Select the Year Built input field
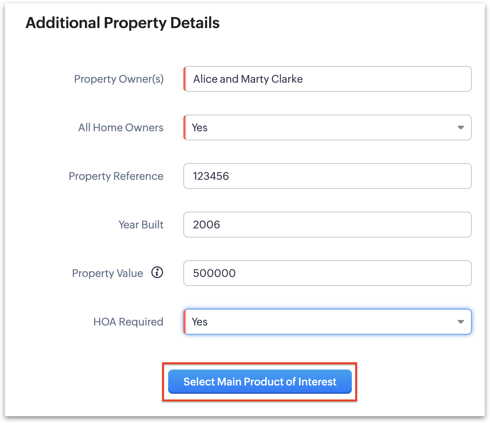Screen dimensions: 490x423 327,225
